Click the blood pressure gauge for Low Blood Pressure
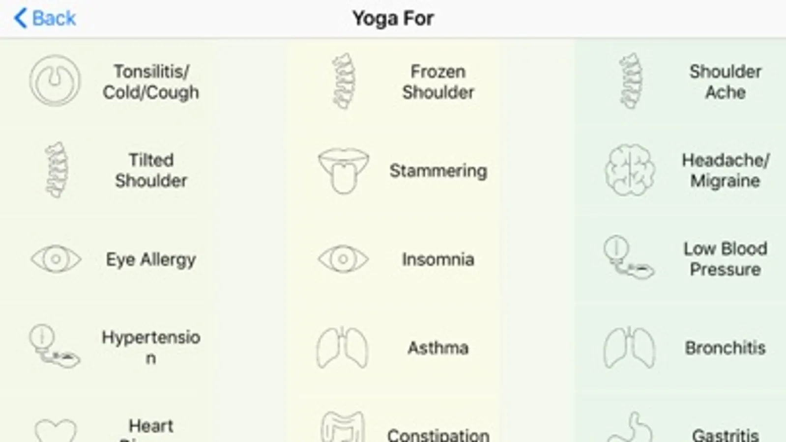The height and width of the screenshot is (442, 786). (x=628, y=258)
